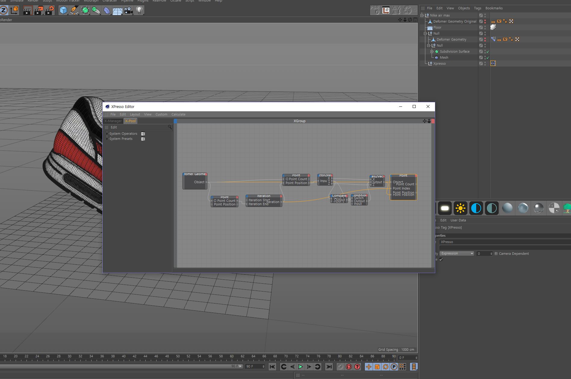
Task: Switch to X-Manager tab
Action: (113, 121)
